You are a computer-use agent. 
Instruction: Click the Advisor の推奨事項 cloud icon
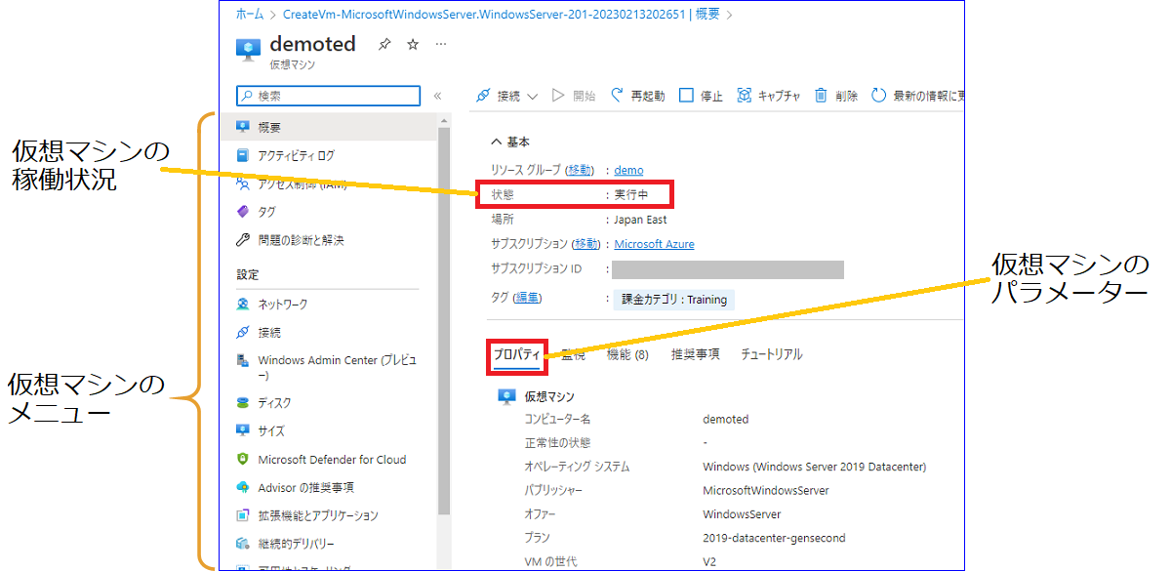tap(243, 487)
